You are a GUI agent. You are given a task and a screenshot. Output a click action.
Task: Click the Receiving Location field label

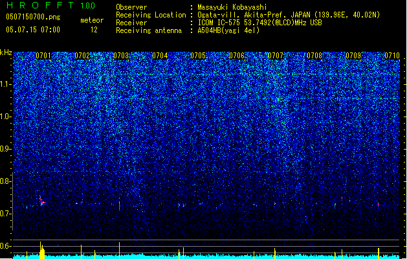pos(151,15)
